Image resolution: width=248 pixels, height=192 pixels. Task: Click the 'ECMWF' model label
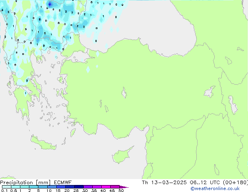63,183
